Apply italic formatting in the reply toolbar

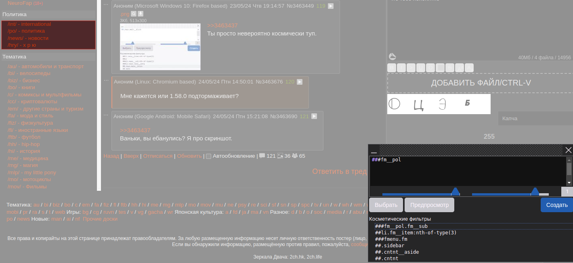[401, 68]
